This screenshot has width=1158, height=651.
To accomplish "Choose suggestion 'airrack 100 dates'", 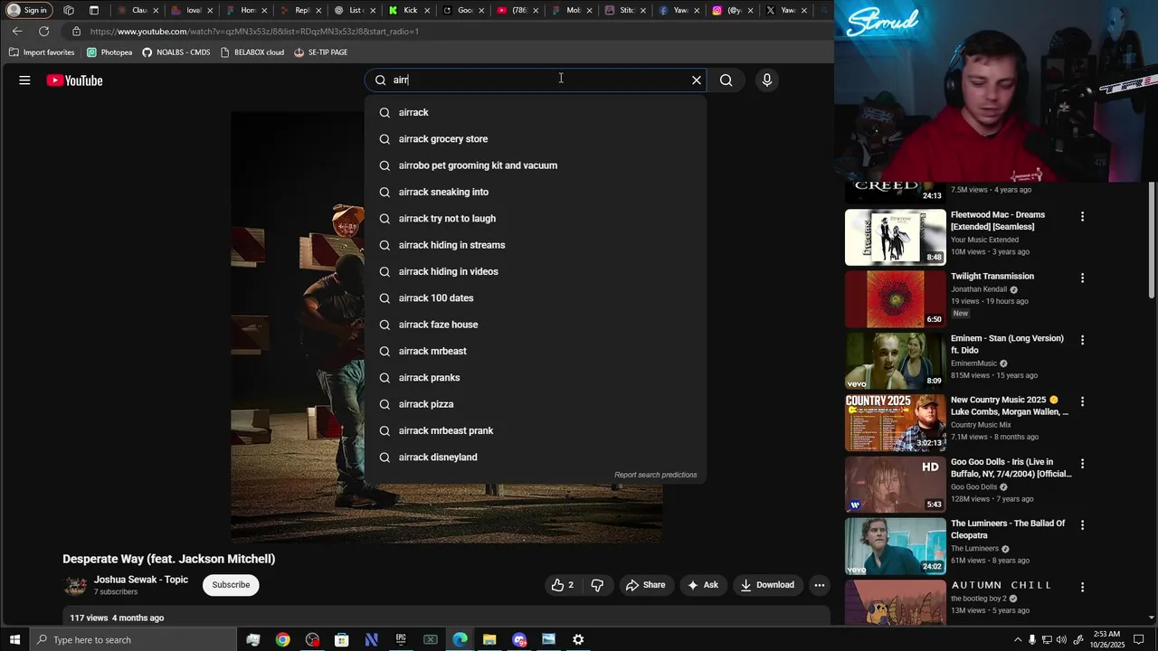I will 536,298.
